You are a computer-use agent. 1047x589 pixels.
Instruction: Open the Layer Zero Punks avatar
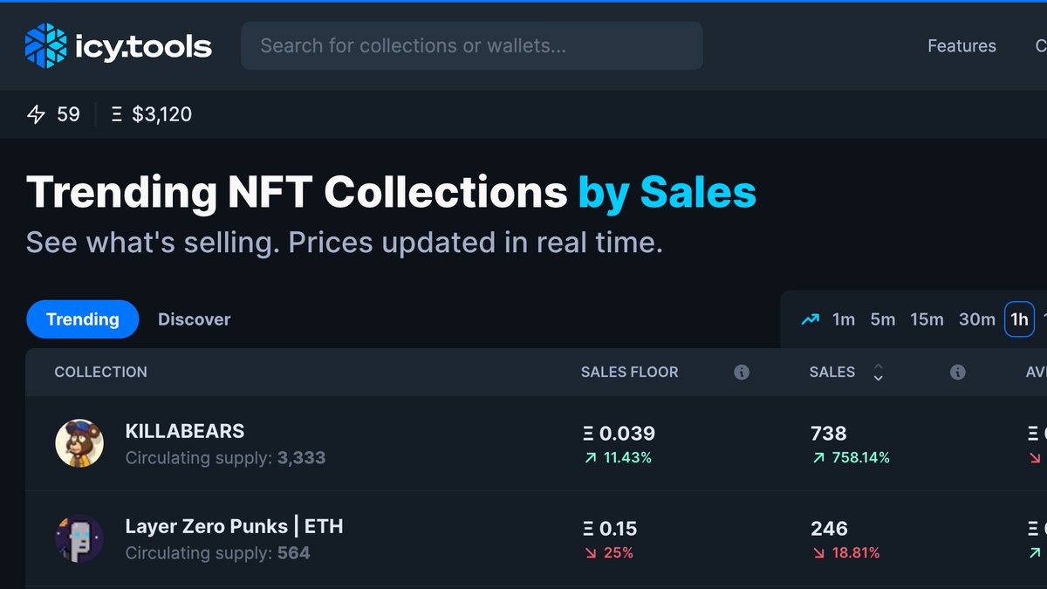point(79,538)
